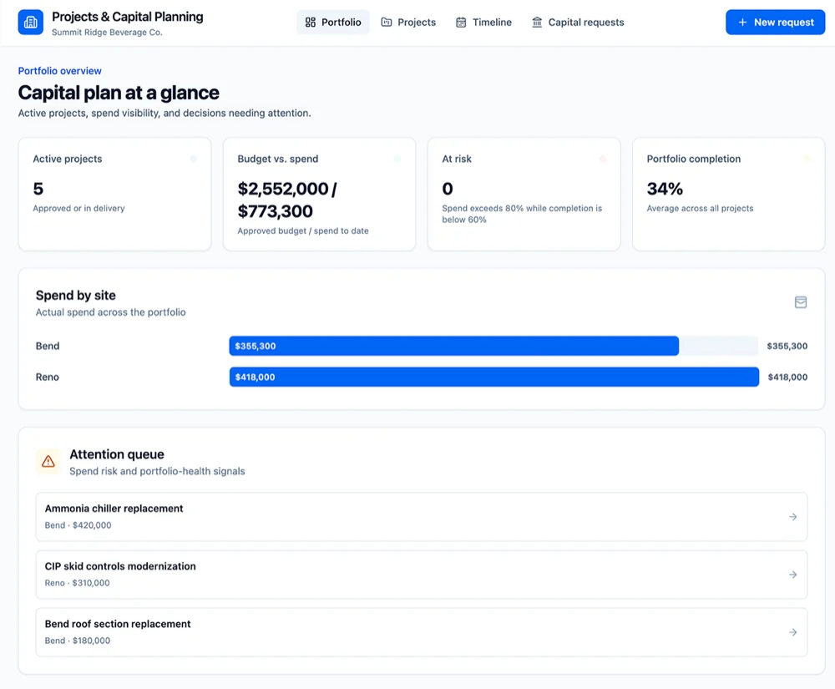The height and width of the screenshot is (689, 835).
Task: Open Bend roof section replacement via its arrow
Action: pyautogui.click(x=793, y=632)
